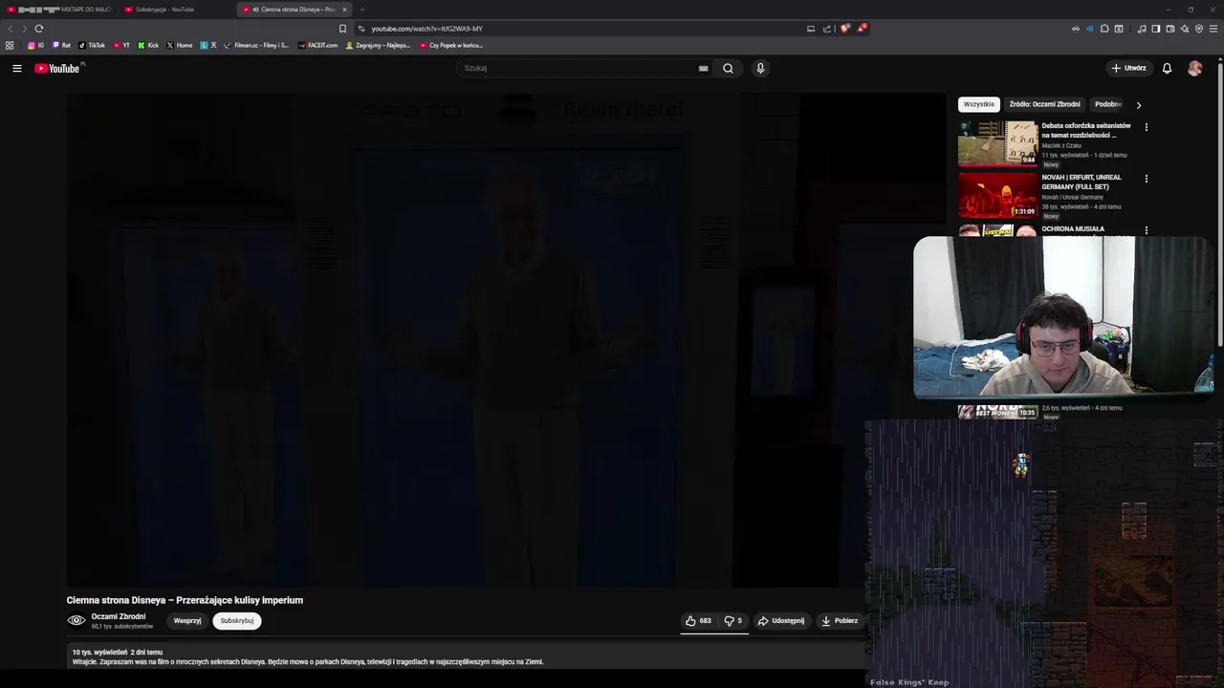The width and height of the screenshot is (1224, 688).
Task: Click the Utwórz create button
Action: [1128, 68]
